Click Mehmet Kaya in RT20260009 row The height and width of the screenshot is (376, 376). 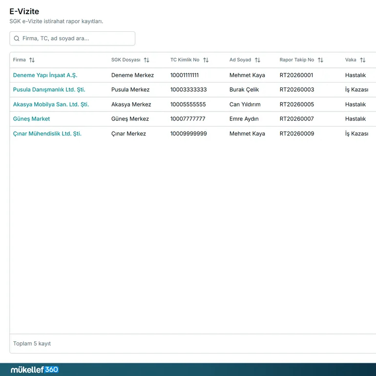point(247,134)
